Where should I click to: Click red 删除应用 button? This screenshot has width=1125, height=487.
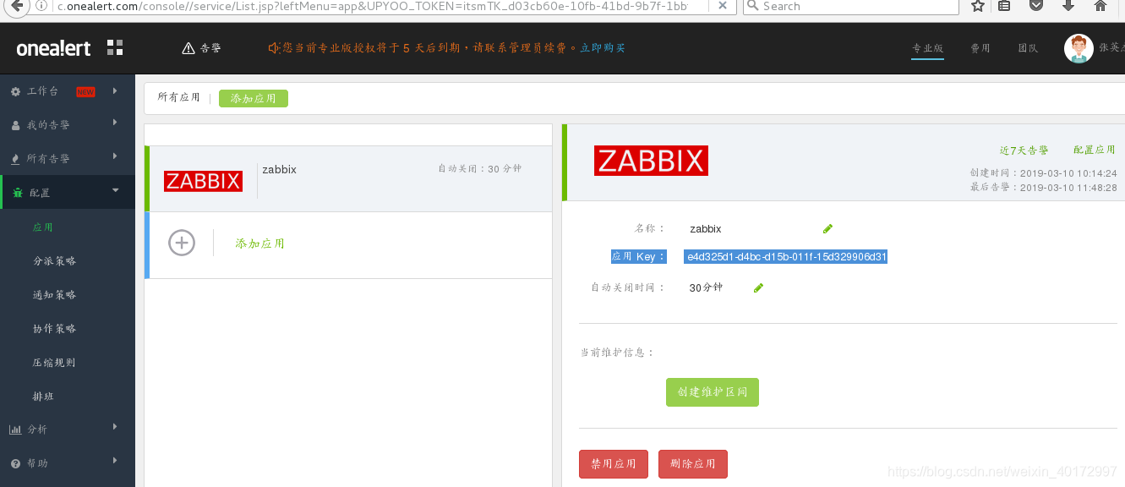click(x=693, y=464)
